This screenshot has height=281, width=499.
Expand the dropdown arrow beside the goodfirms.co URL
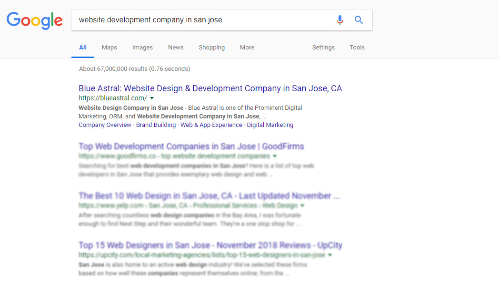pos(275,156)
